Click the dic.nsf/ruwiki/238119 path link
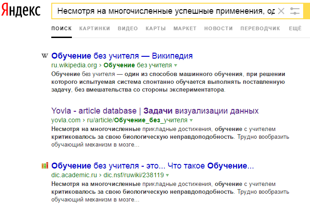The width and height of the screenshot is (310, 207). [134, 175]
